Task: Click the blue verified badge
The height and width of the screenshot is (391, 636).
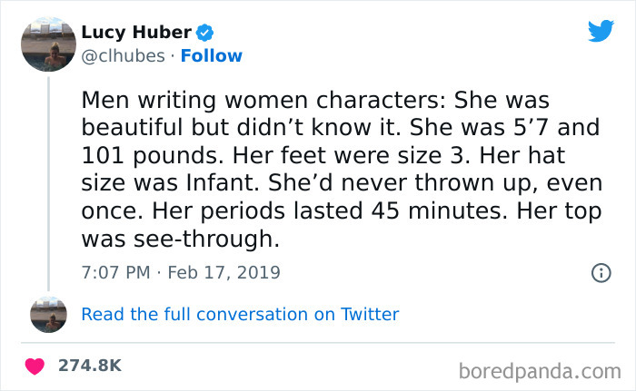Action: 206,34
